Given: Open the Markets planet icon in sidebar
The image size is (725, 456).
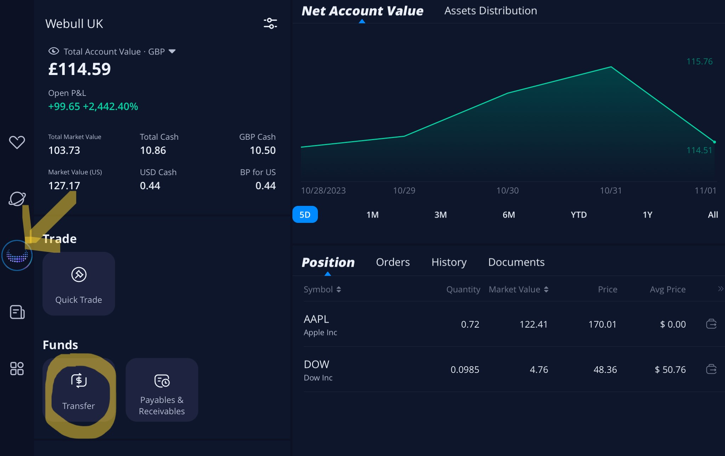Looking at the screenshot, I should (17, 199).
